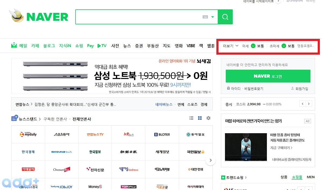Open the 경제 news category
This screenshot has height=190, width=322.
click(x=204, y=105)
